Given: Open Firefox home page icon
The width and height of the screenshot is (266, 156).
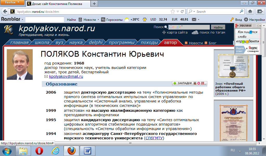Looking at the screenshot, I should [x=250, y=11].
